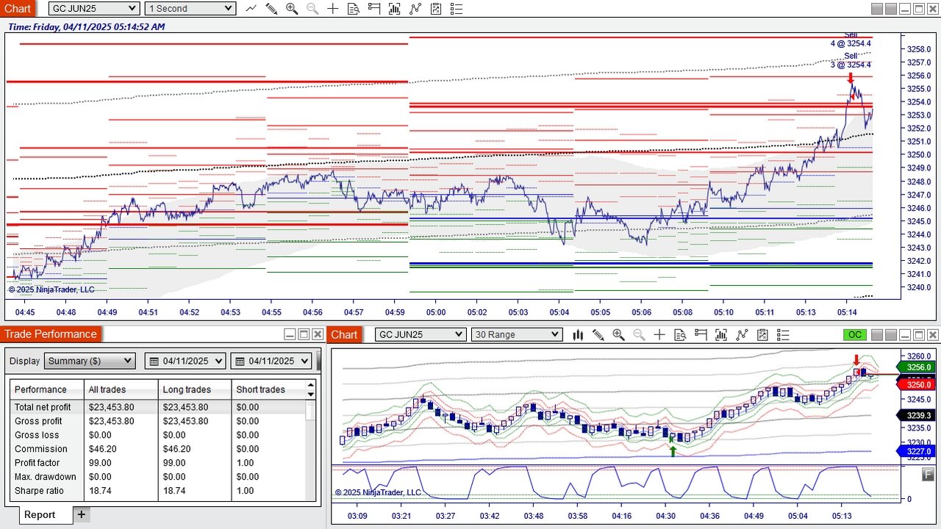Enable crosshair cursor on 1 Second chart
Screen dimensions: 941x529
pos(333,8)
